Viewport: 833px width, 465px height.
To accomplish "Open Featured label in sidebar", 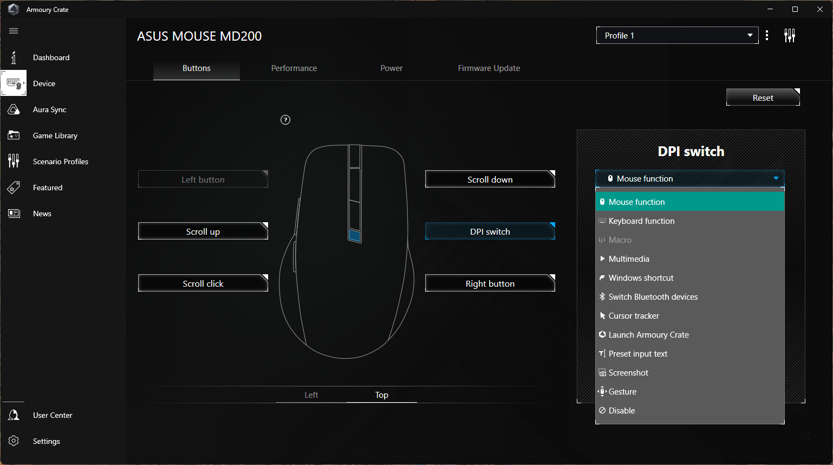I will pyautogui.click(x=48, y=188).
